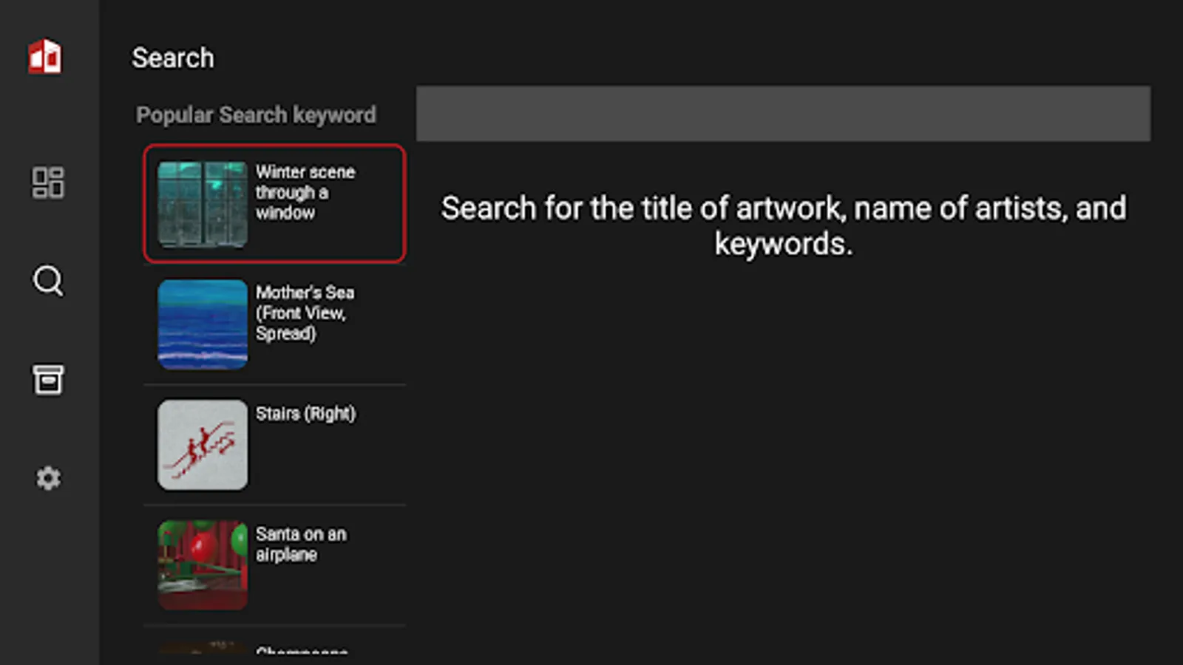Open the archive collections icon
Viewport: 1183px width, 665px height.
(x=48, y=380)
